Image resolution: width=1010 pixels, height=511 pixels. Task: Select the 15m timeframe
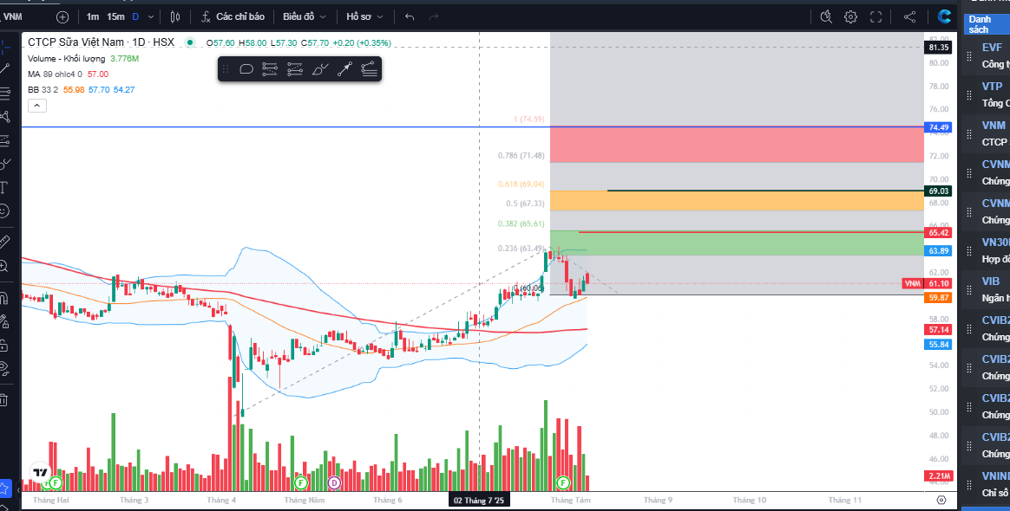tap(116, 16)
